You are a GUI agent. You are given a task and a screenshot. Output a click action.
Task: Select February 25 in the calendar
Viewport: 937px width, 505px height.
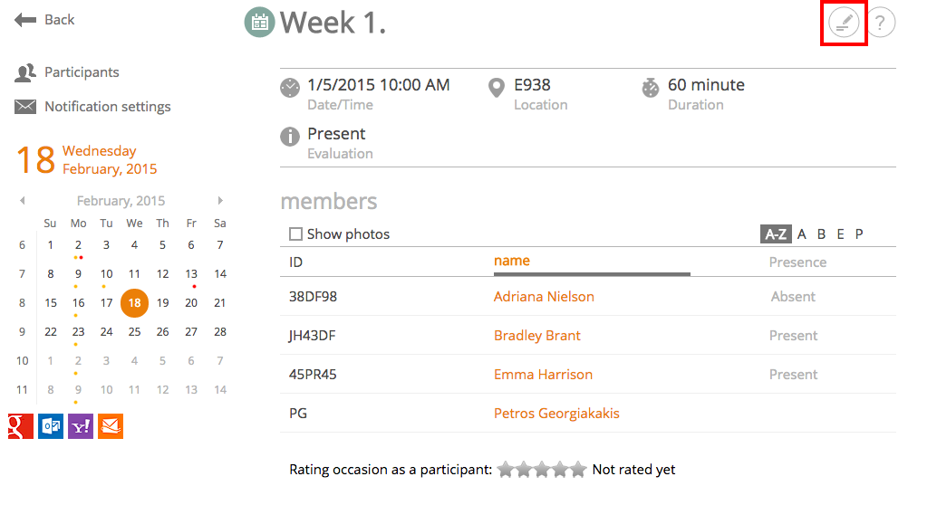(x=134, y=332)
